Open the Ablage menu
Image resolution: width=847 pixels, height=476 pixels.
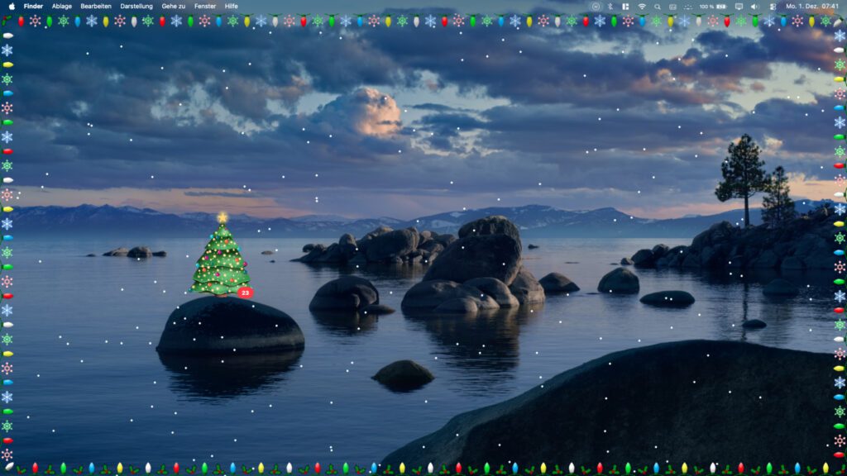pyautogui.click(x=60, y=5)
